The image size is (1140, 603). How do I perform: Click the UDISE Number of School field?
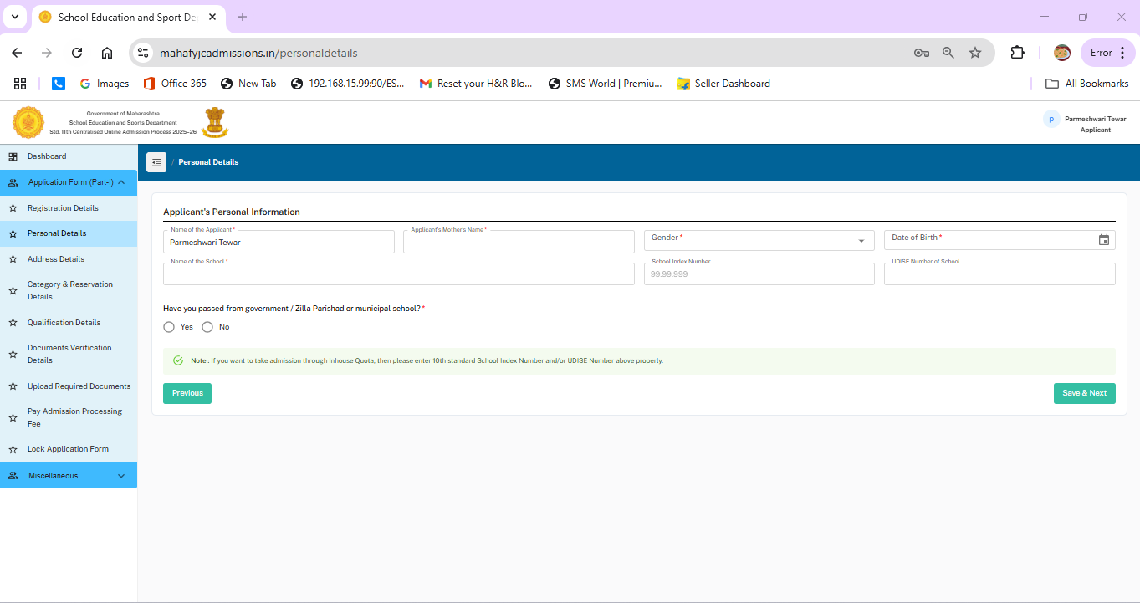tap(999, 274)
